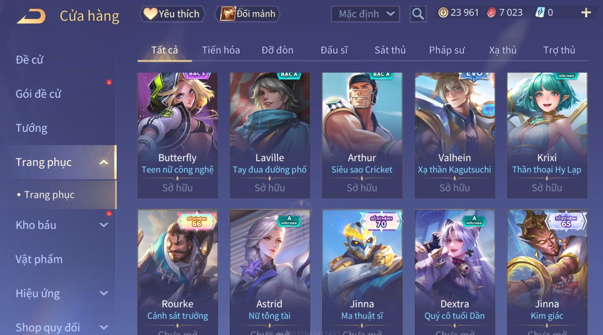603x335 pixels.
Task: Go to the Gói đề cử section
Action: 38,94
